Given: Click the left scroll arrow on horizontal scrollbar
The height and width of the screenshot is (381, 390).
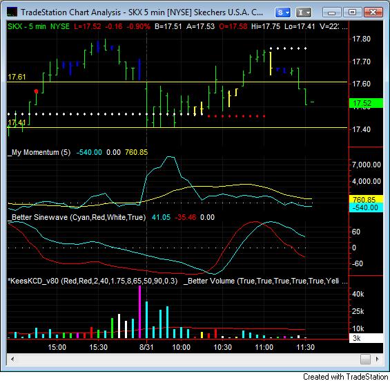Looking at the screenshot, I should tap(12, 360).
